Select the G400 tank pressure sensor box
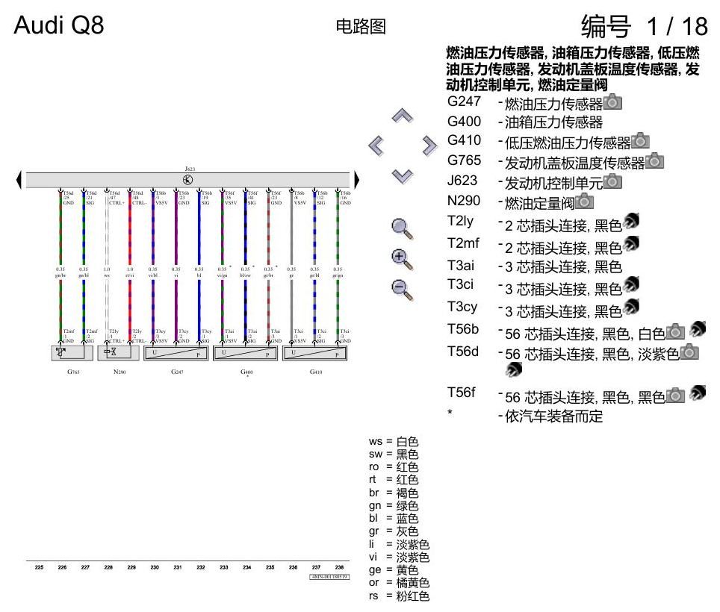 click(245, 353)
